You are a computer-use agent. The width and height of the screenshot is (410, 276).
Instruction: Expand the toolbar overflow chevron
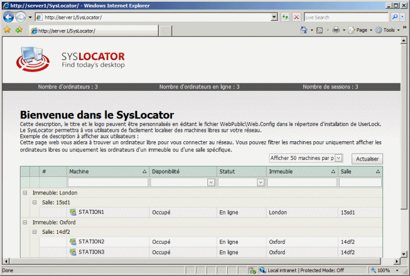point(405,27)
